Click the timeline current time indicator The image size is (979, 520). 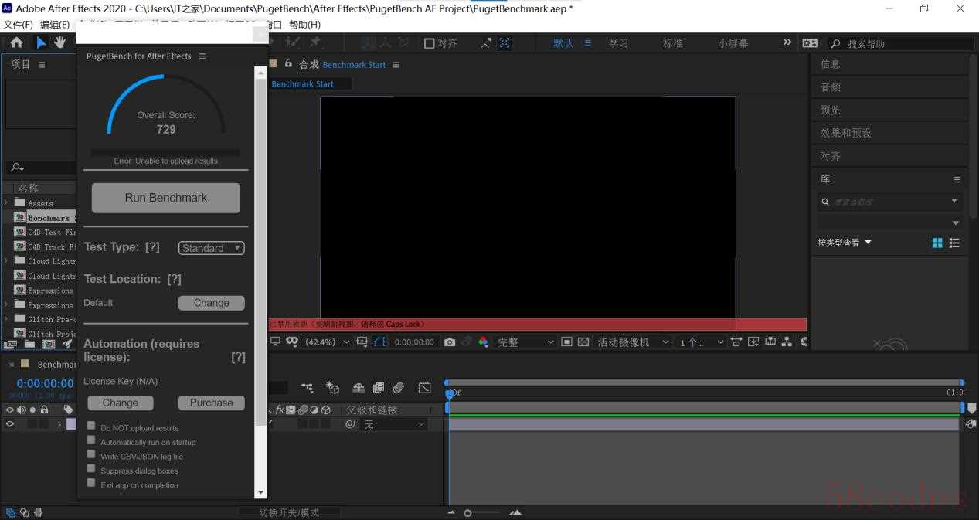coord(449,395)
